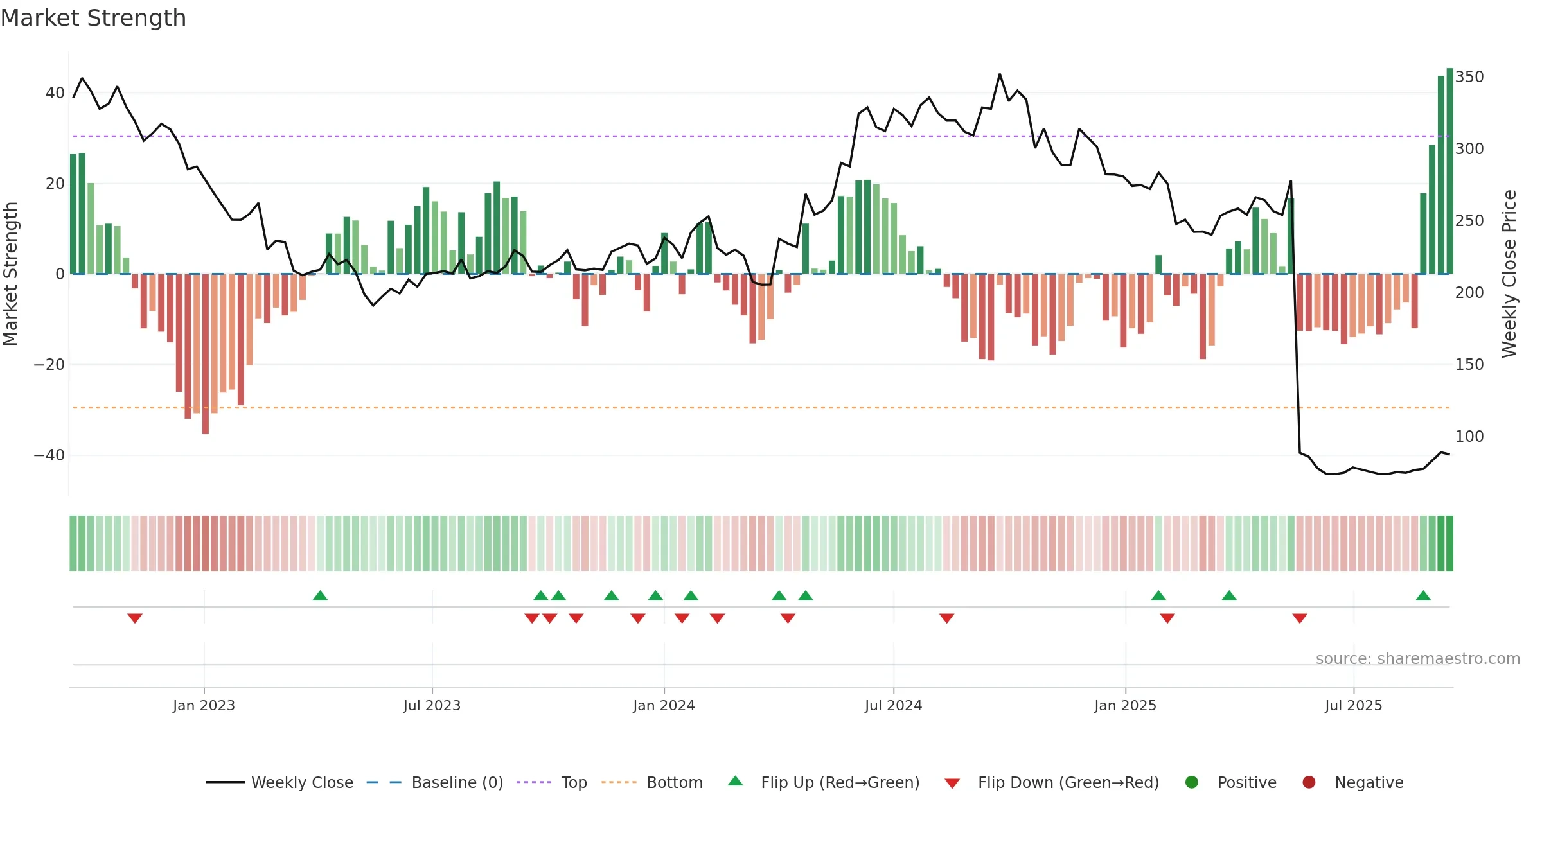Image resolution: width=1542 pixels, height=867 pixels.
Task: Click the 'Weekly Close Price' right axis title
Action: click(x=1509, y=274)
